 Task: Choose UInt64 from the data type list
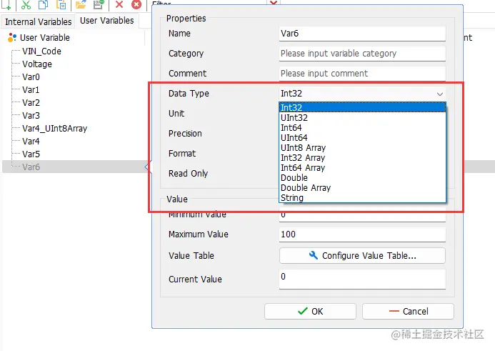coord(362,138)
